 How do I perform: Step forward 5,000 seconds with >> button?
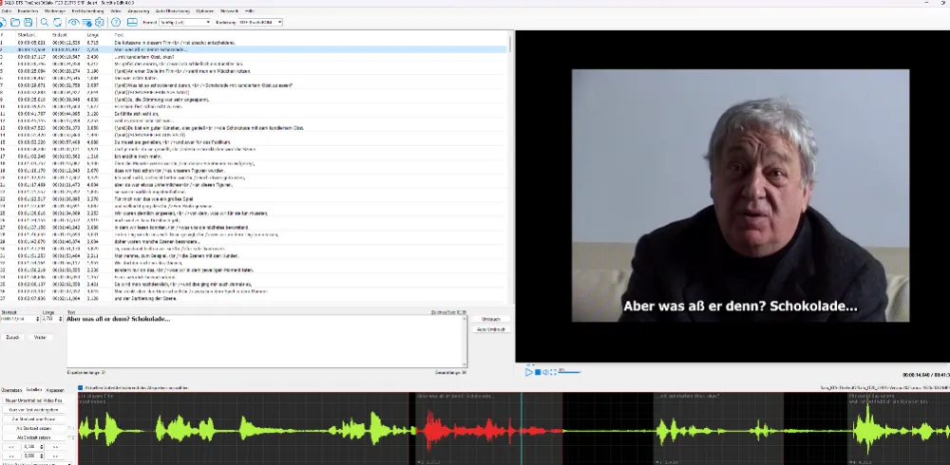55,456
